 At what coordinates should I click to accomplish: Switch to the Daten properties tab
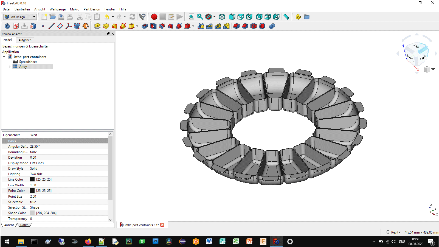coord(24,225)
